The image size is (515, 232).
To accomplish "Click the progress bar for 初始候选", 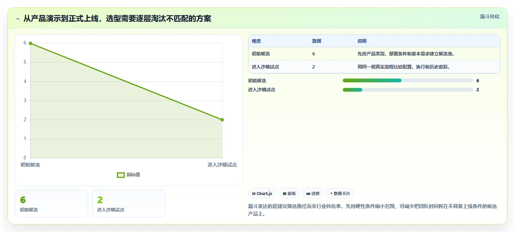I will coord(408,80).
